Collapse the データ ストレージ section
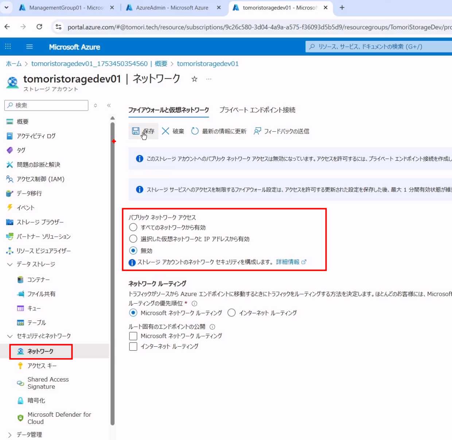Screen dimensions: 452x440 10,264
